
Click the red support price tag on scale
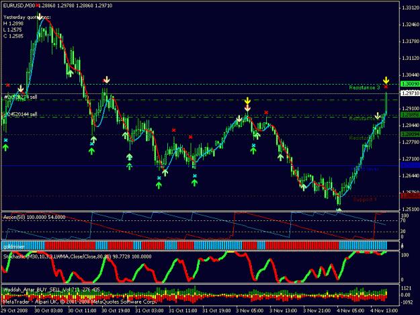[x=410, y=196]
